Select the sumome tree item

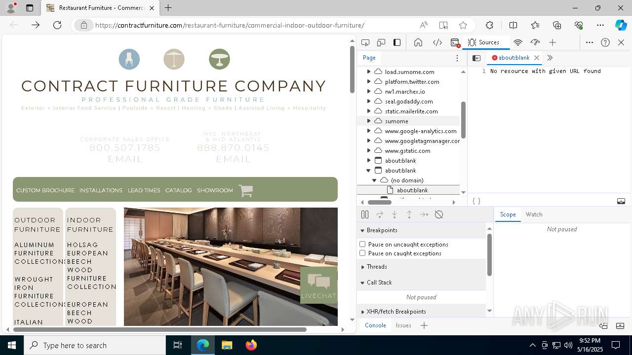pos(408,121)
